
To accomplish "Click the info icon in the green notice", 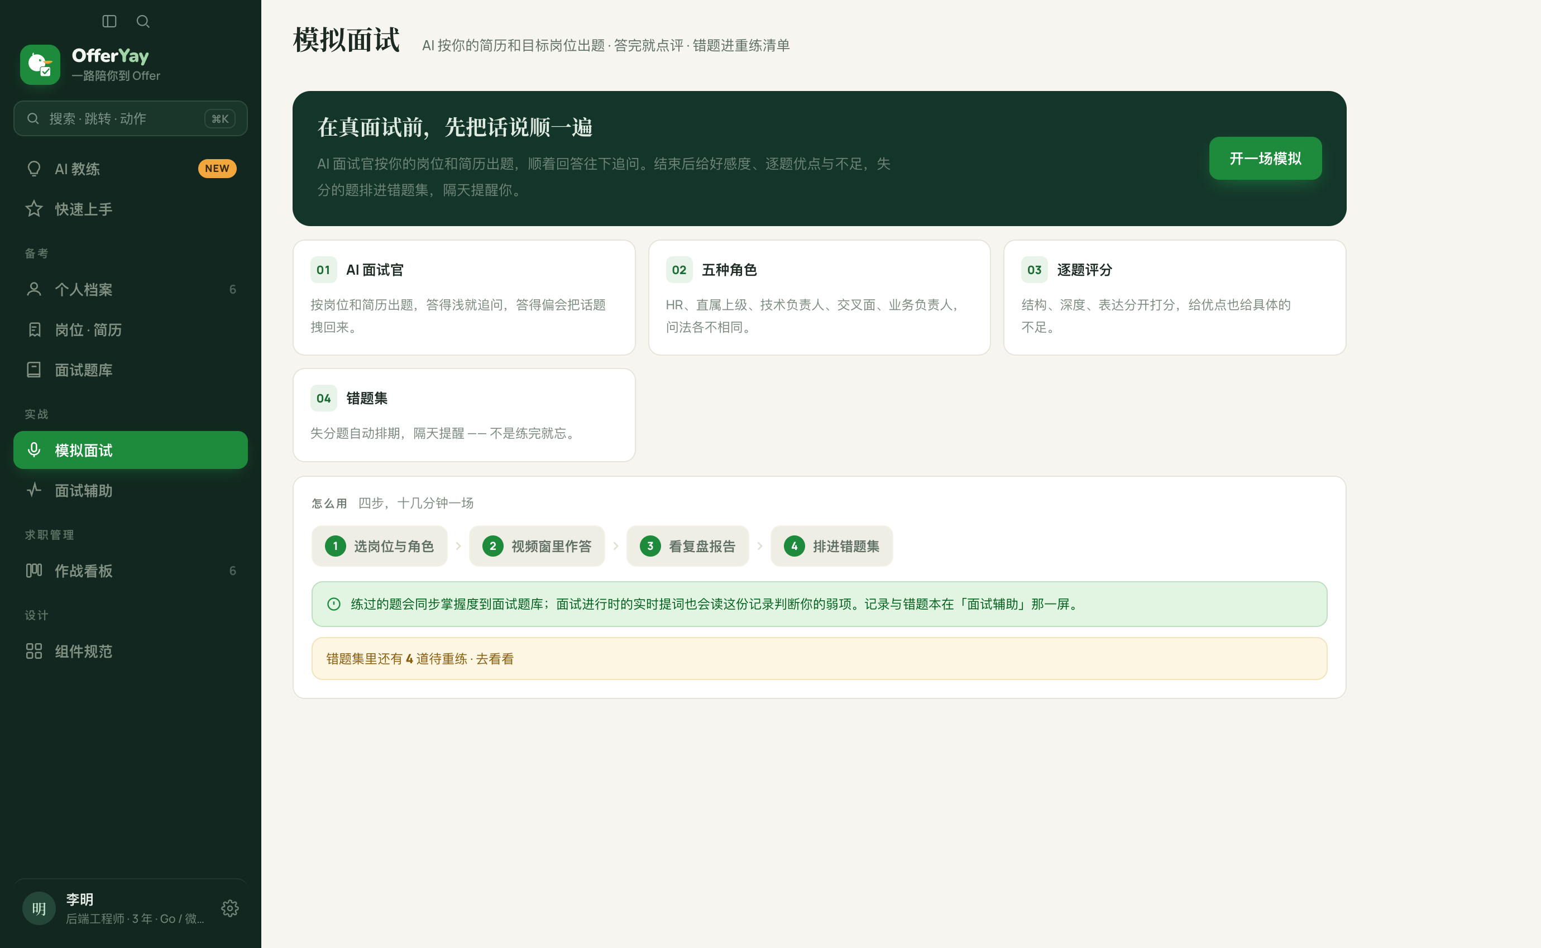I will click(x=333, y=604).
